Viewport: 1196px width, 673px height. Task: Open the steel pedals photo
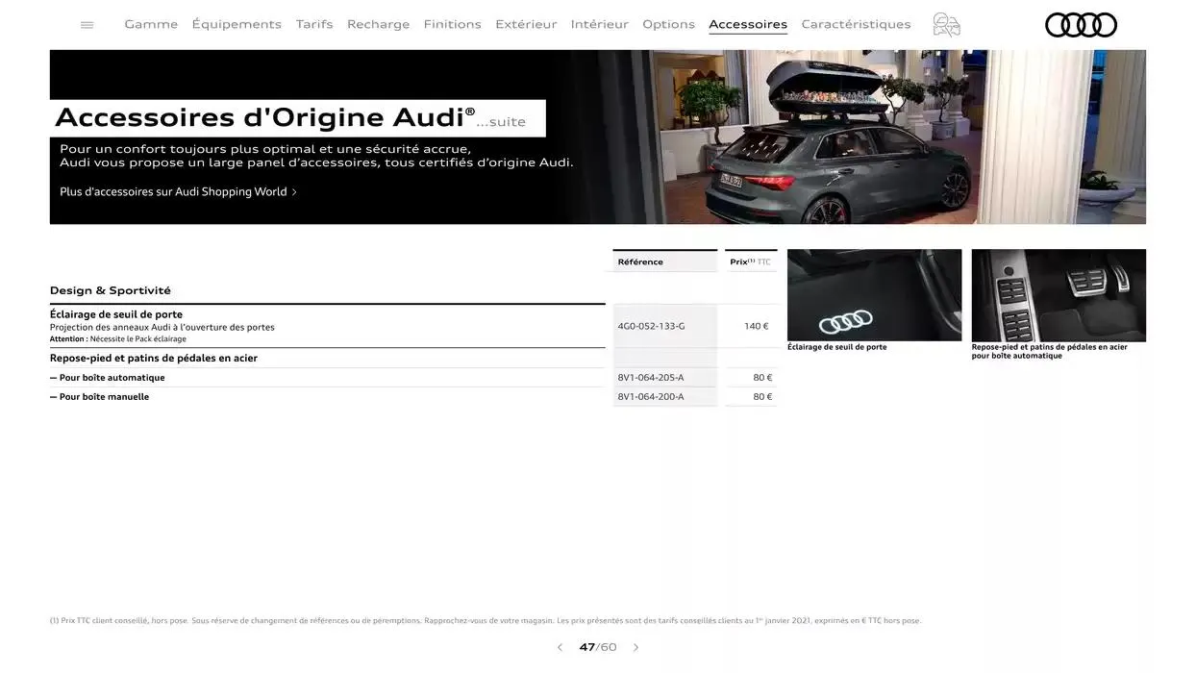(x=1058, y=295)
